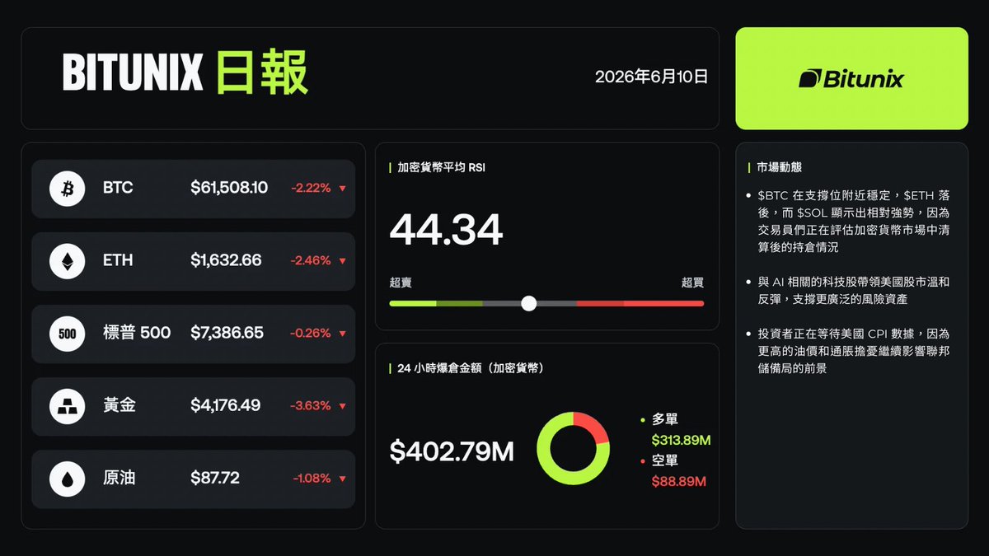This screenshot has width=989, height=556.
Task: Click the 空單 legend label
Action: [665, 460]
